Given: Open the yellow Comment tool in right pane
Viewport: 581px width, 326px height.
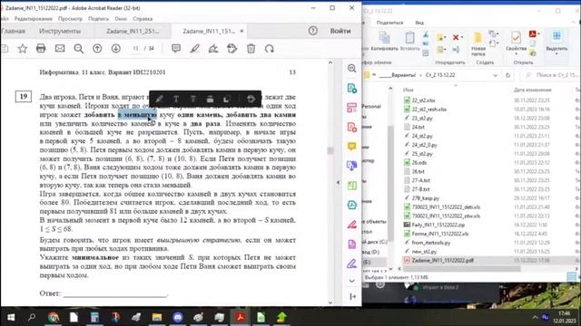Looking at the screenshot, I should click(351, 147).
